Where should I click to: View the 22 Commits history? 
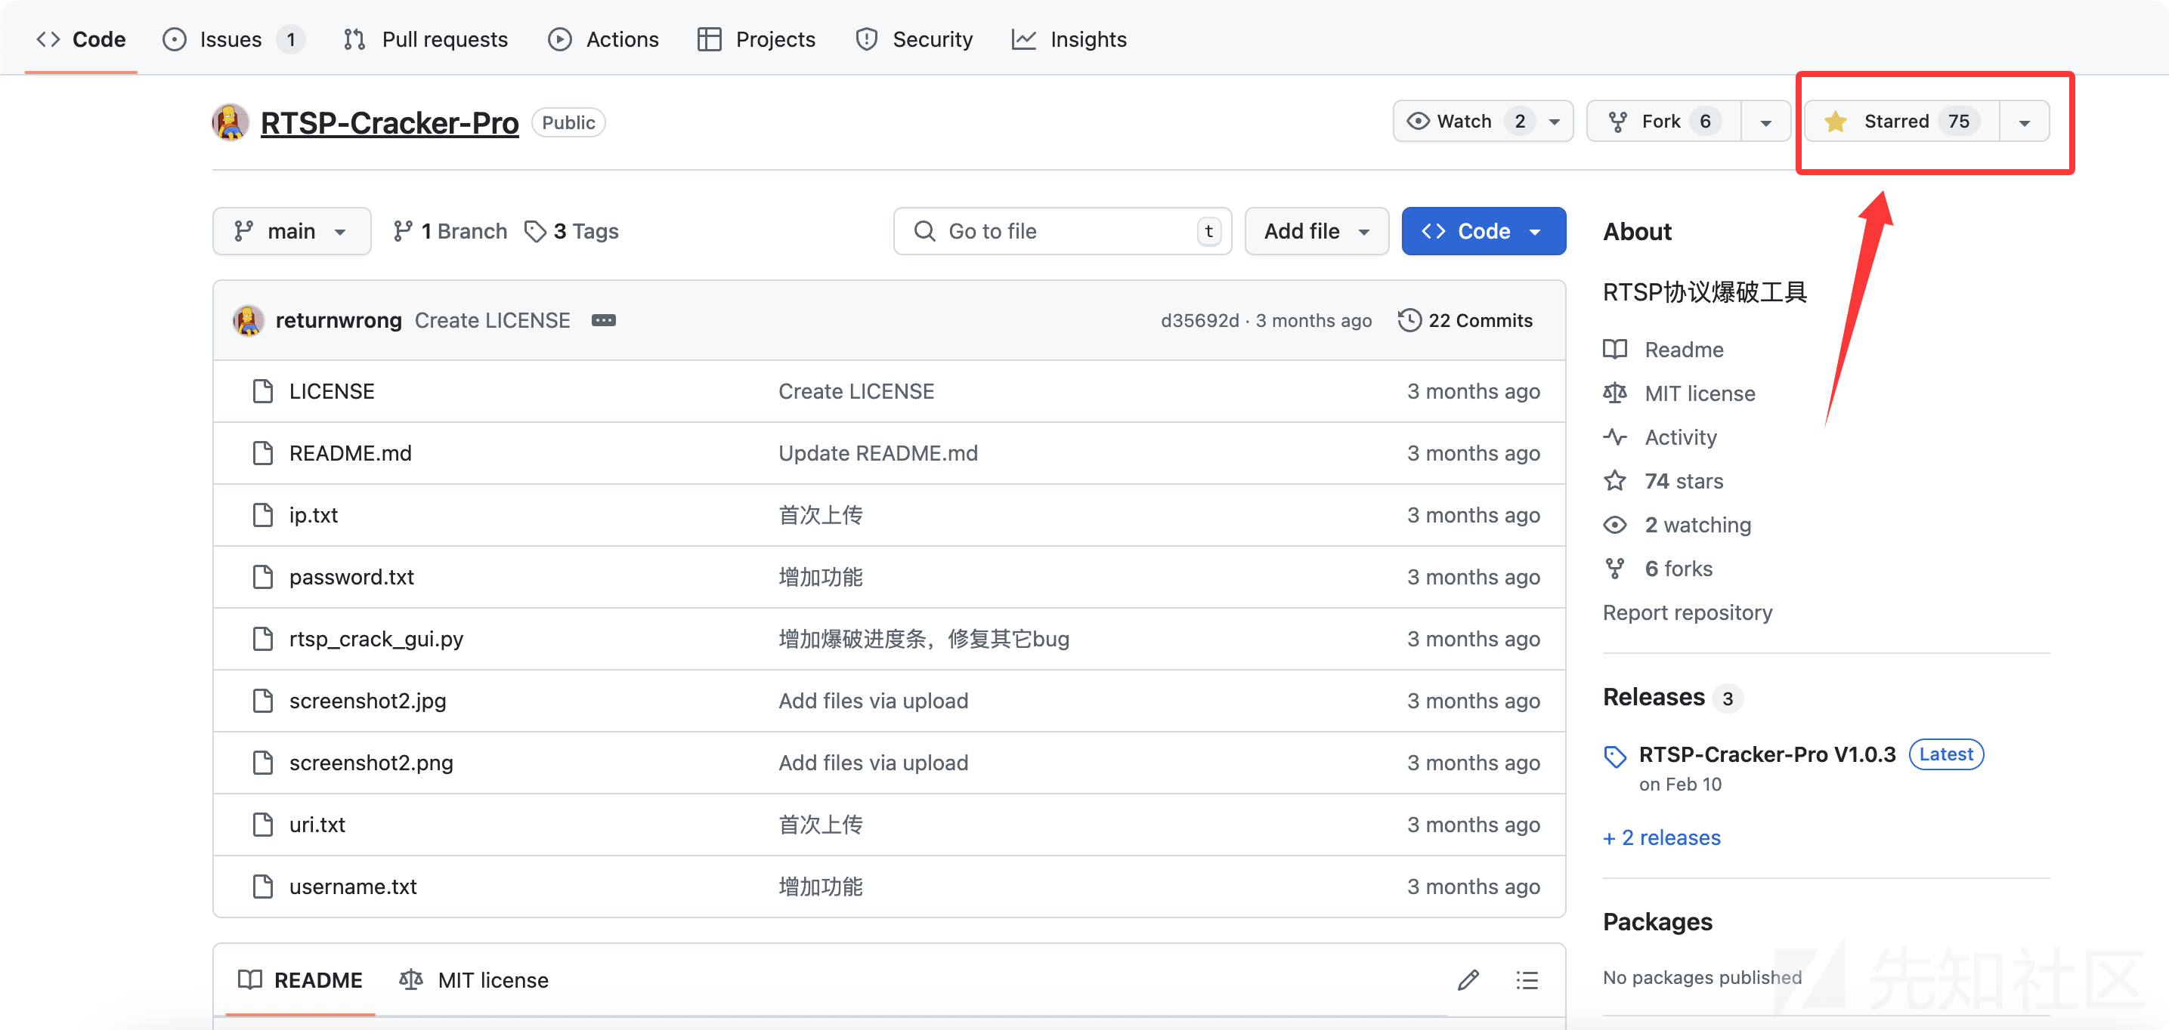[x=1465, y=321]
